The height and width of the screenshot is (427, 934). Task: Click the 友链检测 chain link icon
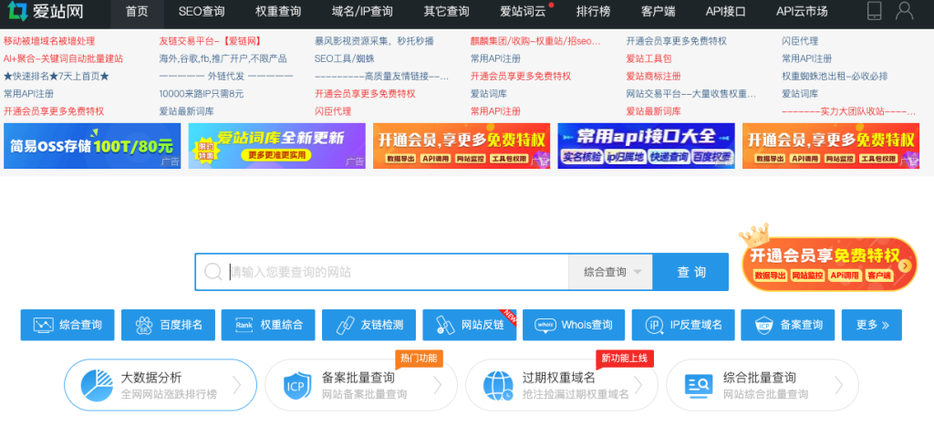346,325
